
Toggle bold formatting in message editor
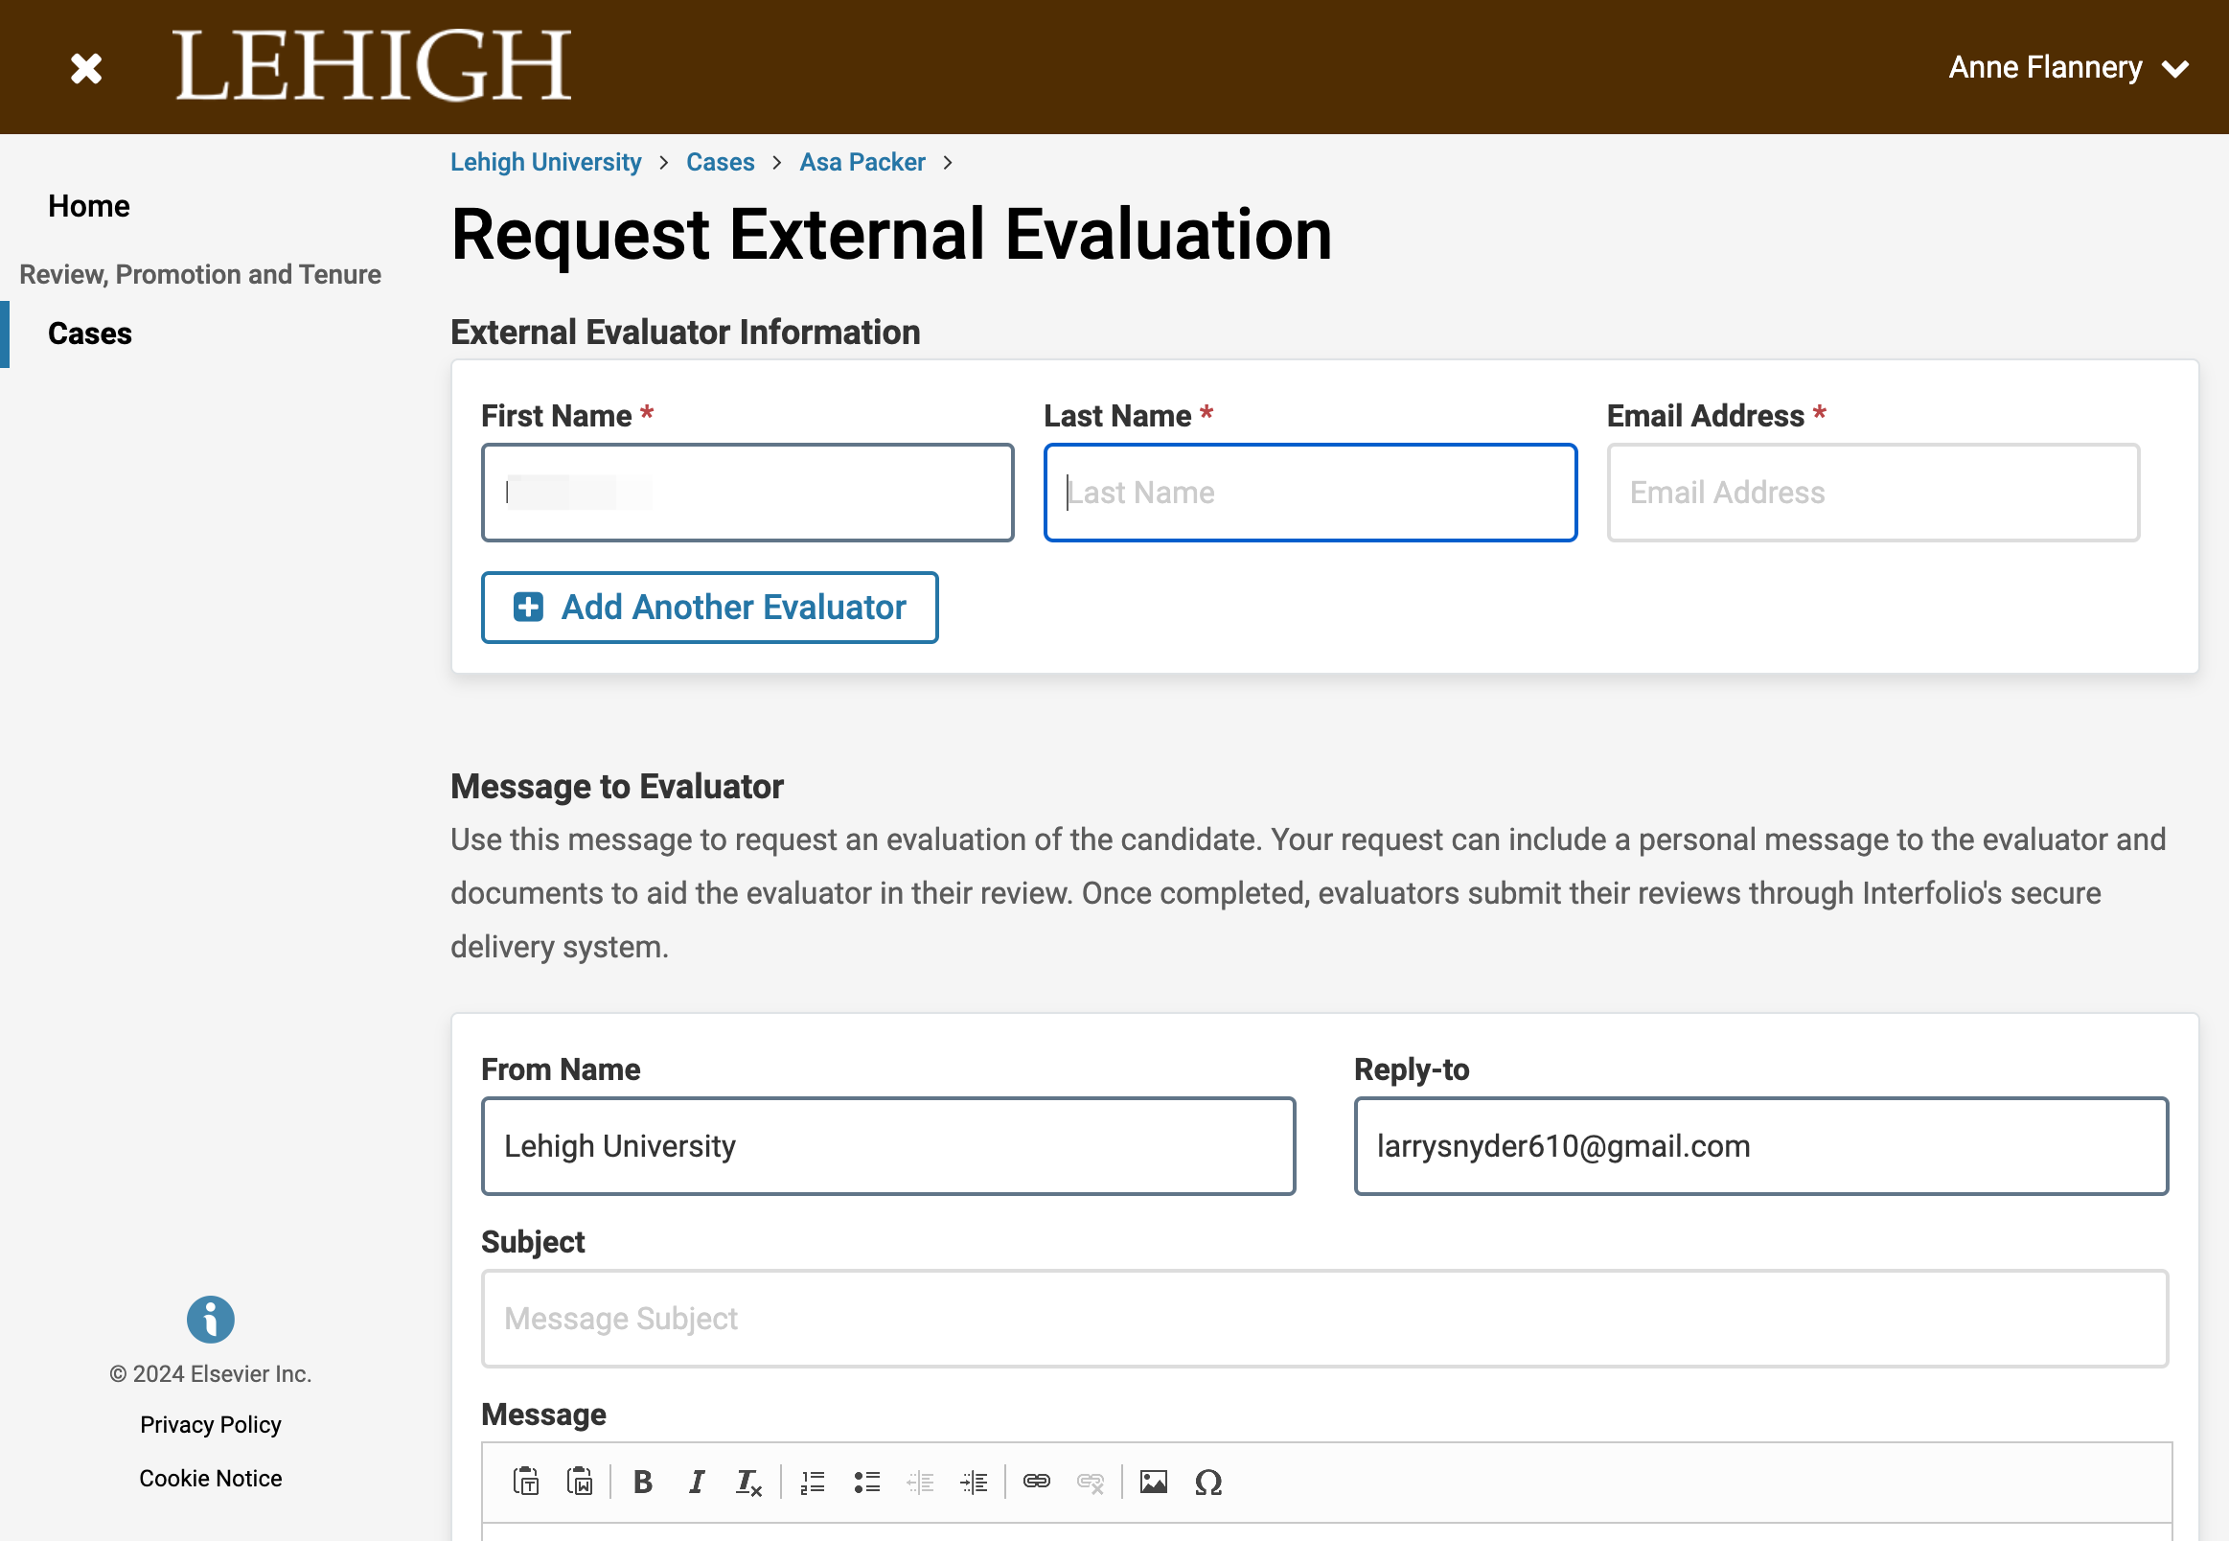point(643,1482)
